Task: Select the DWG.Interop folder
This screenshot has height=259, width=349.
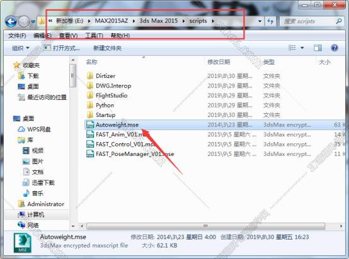Action: (x=113, y=85)
